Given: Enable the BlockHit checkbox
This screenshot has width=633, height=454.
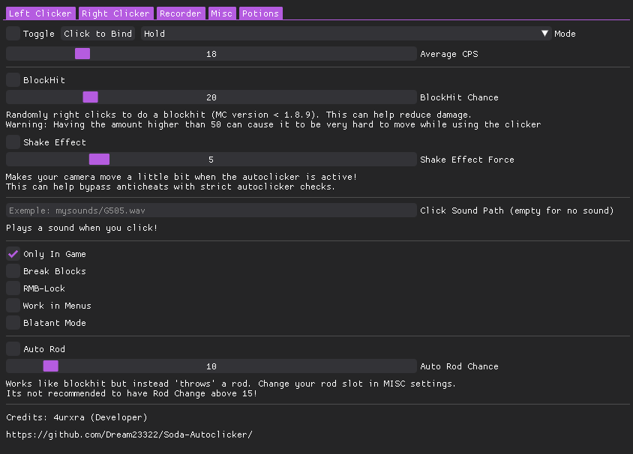Looking at the screenshot, I should tap(13, 80).
